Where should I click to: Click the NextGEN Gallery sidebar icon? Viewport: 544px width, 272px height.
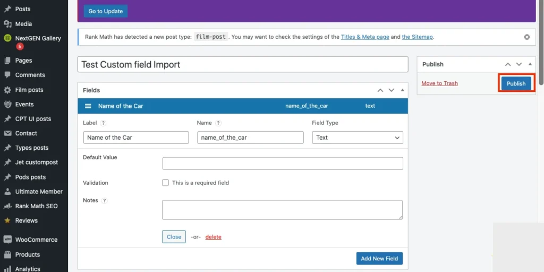7,38
